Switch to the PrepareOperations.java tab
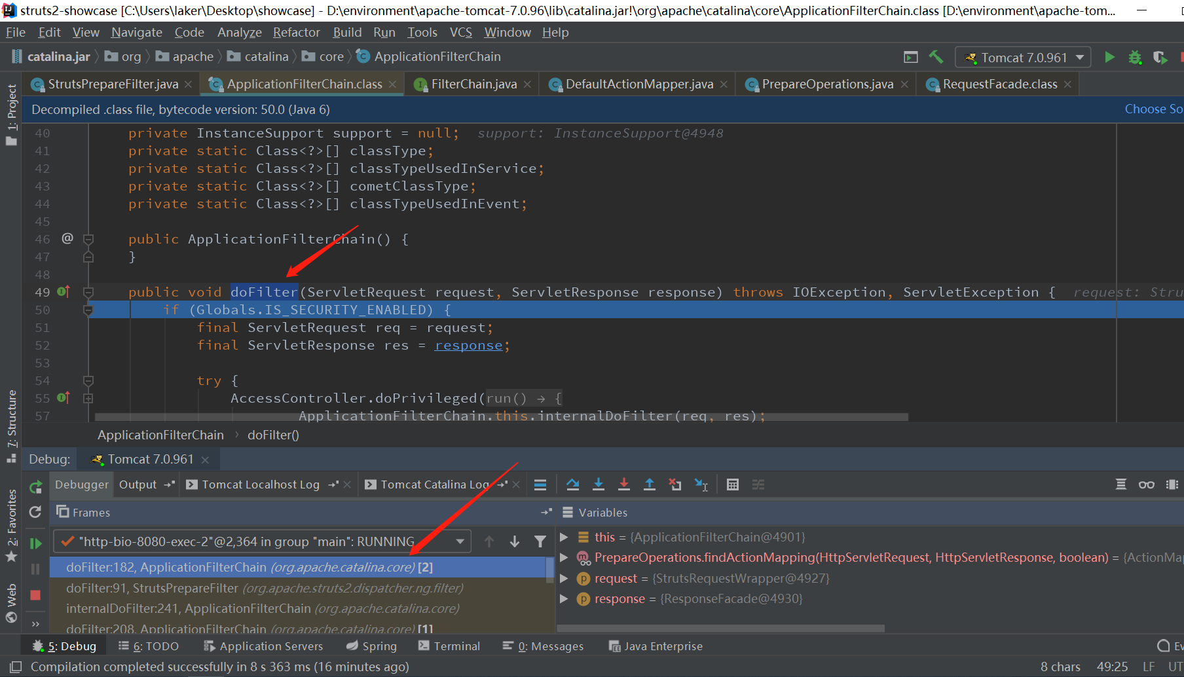The width and height of the screenshot is (1184, 677). tap(827, 84)
